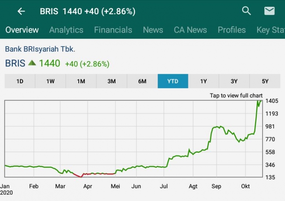Tap the Jun axis label

(x=136, y=186)
